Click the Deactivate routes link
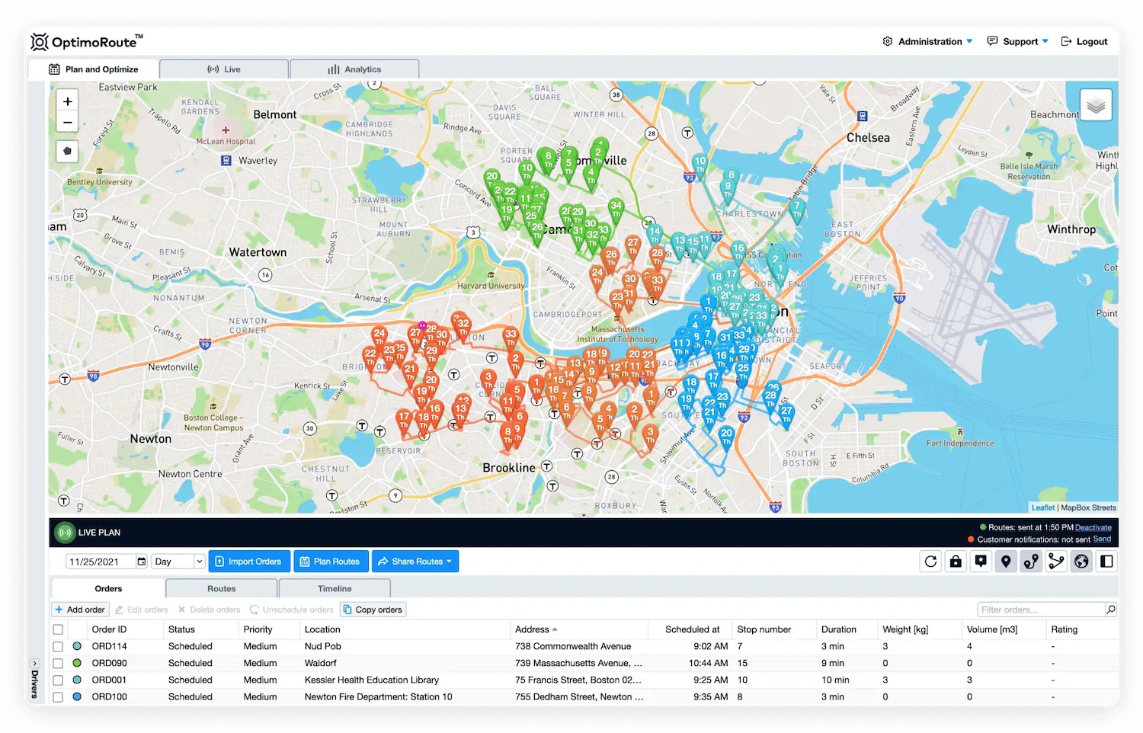 pos(1093,527)
